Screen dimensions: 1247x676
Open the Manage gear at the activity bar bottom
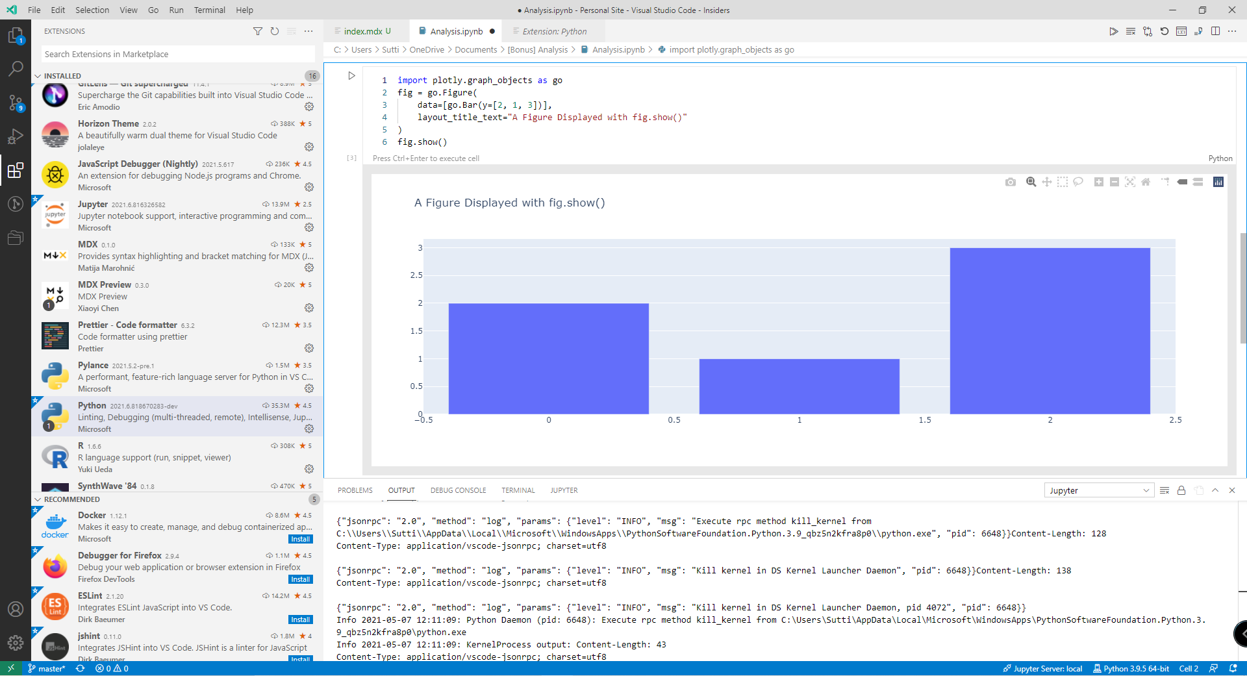[16, 643]
